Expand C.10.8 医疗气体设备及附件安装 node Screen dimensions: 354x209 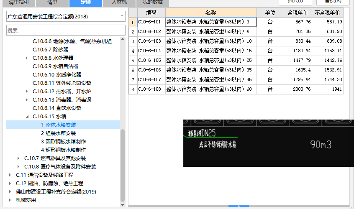[x=18, y=167]
